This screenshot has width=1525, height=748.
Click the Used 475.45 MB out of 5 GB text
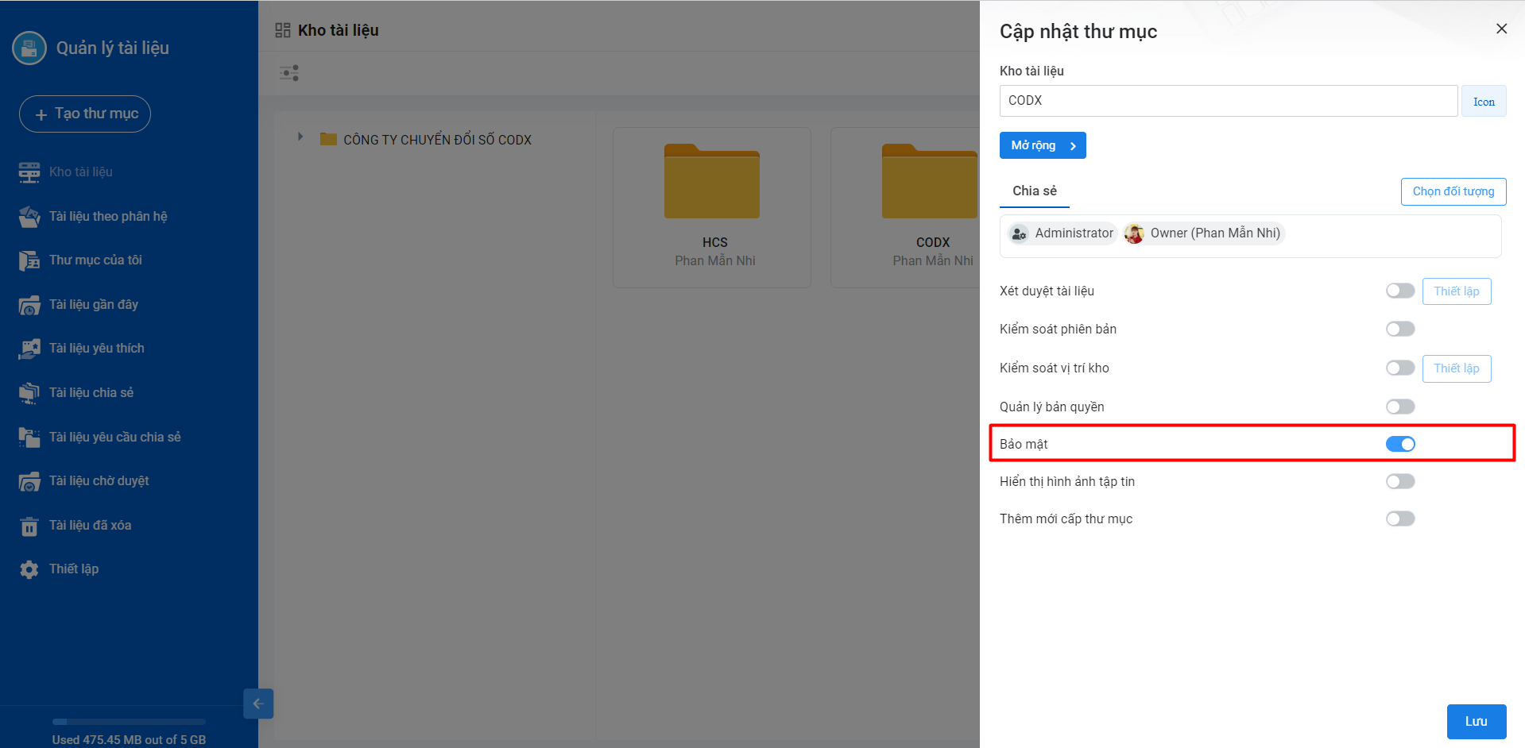coord(129,740)
